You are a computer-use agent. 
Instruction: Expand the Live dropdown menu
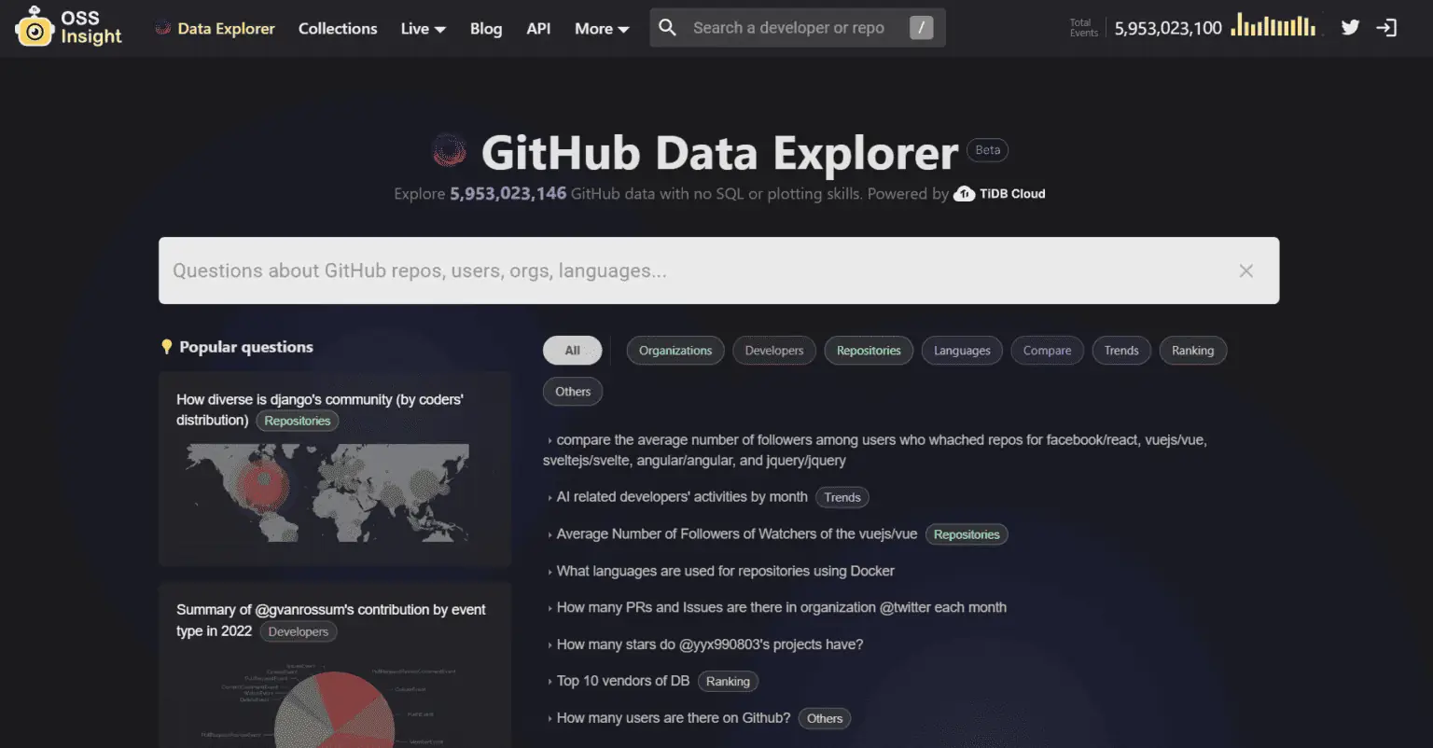pyautogui.click(x=423, y=28)
